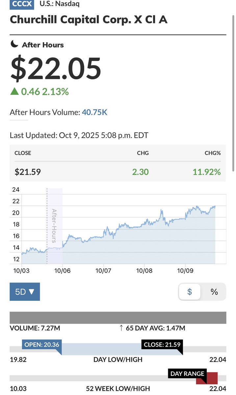Viewport: 236px width, 395px height.
Task: Click the CCCX ticker badge
Action: coord(21,4)
